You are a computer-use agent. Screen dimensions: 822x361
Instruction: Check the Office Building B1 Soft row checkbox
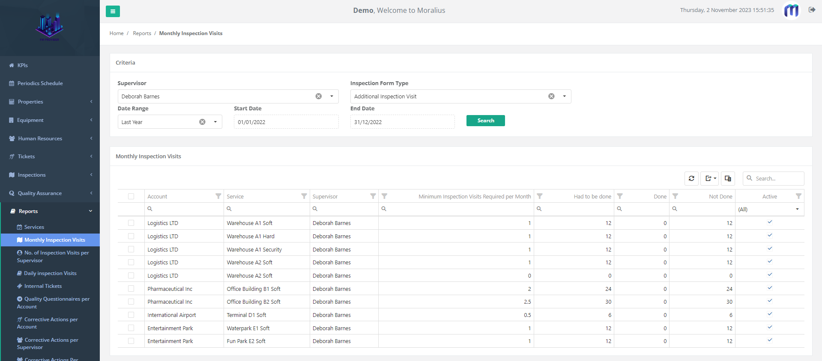[x=131, y=289]
